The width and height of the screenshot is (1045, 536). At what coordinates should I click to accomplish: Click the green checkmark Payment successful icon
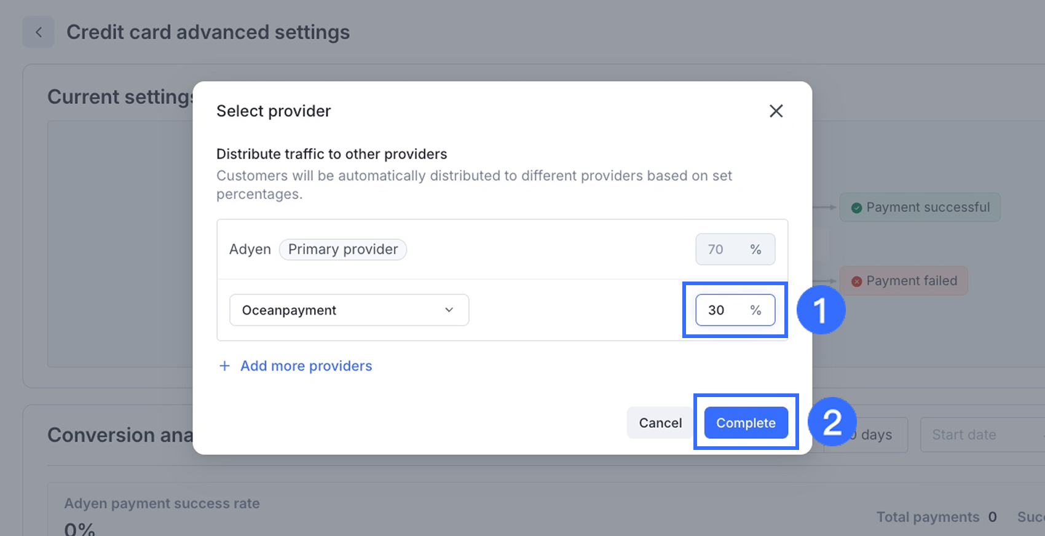[856, 208]
